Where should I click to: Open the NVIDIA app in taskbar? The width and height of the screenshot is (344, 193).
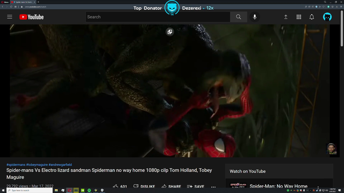(x=83, y=190)
